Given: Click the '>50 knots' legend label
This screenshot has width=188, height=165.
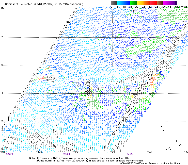Looking at the screenshot, I should click(181, 7).
